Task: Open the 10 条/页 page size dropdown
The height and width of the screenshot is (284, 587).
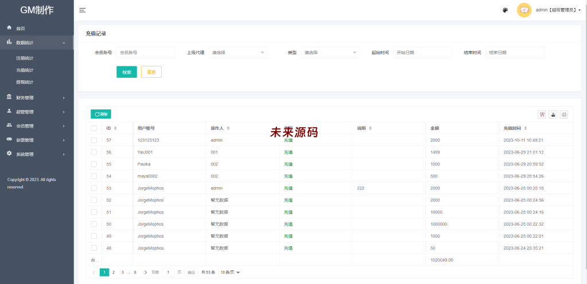Action: point(230,273)
